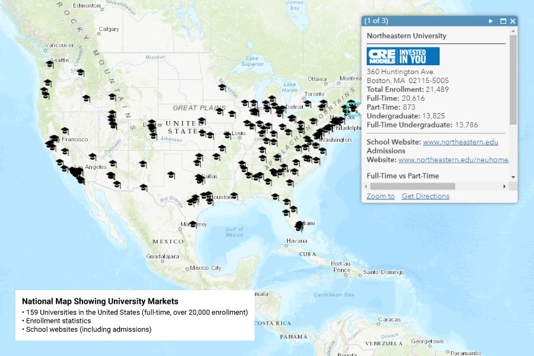Click the 'Total Enrollment: 21,489' line
The height and width of the screenshot is (356, 534).
pyautogui.click(x=408, y=89)
